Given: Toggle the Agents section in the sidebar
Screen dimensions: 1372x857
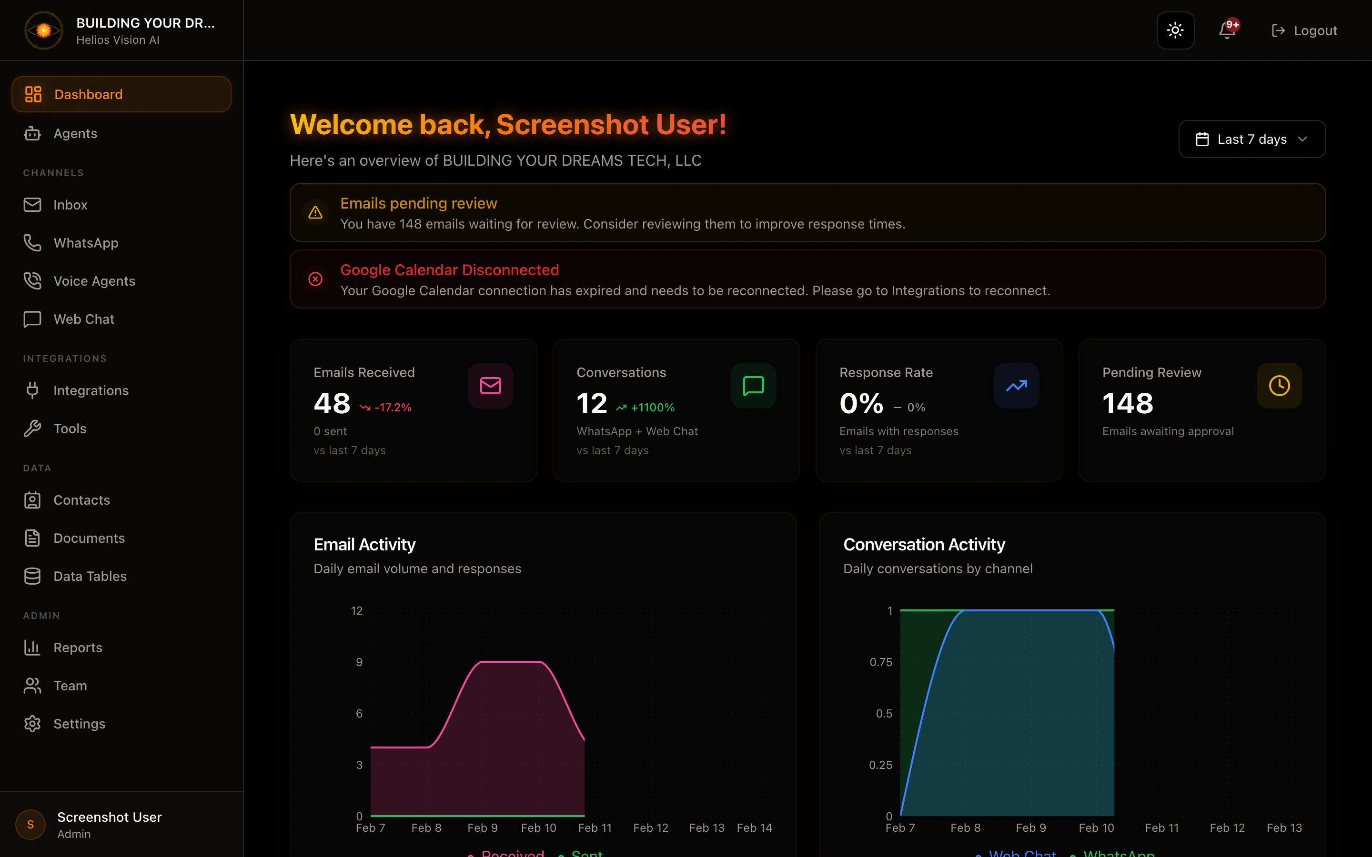Looking at the screenshot, I should point(75,133).
